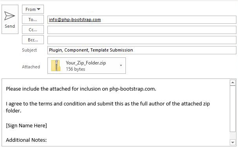Place cursor at [Sign Name Here] text

pyautogui.click(x=26, y=125)
